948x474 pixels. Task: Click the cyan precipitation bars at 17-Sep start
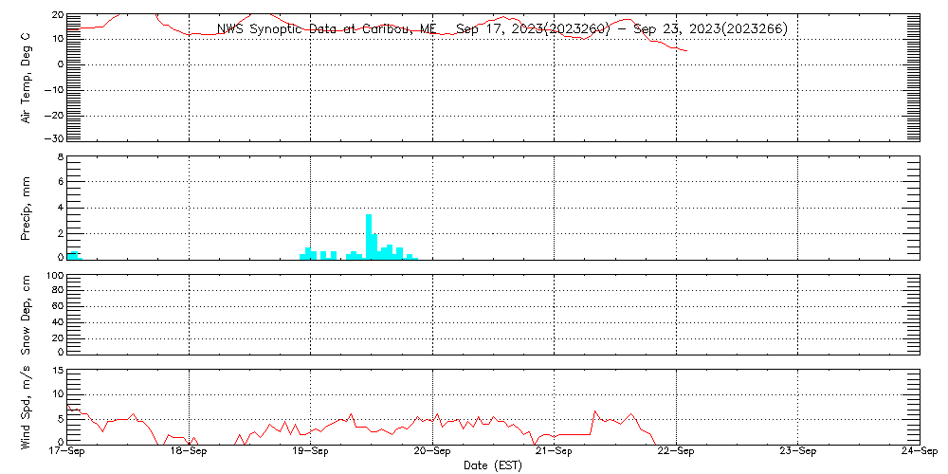coord(74,255)
